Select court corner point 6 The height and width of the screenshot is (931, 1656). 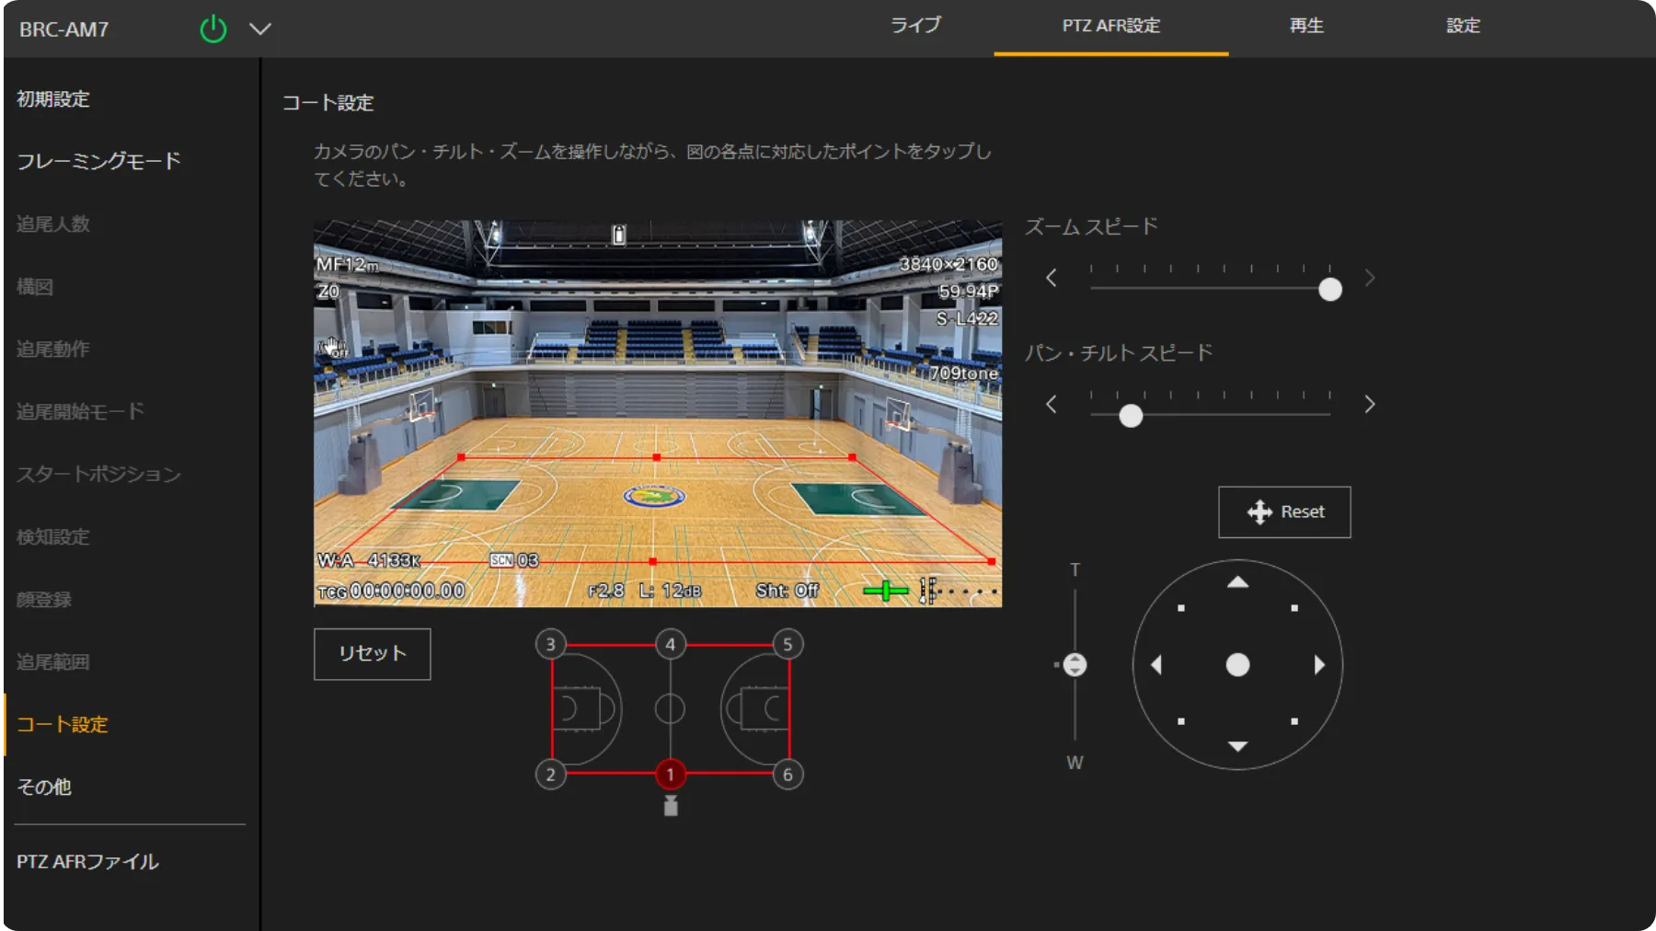(788, 775)
